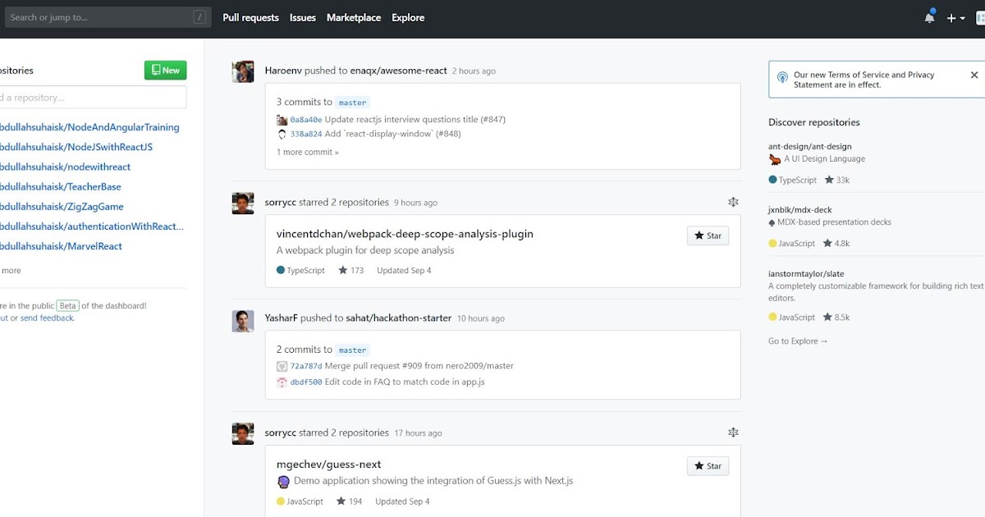Viewport: 985px width, 517px height.
Task: Click the purple avatar of mgechev/guess-next
Action: click(282, 481)
